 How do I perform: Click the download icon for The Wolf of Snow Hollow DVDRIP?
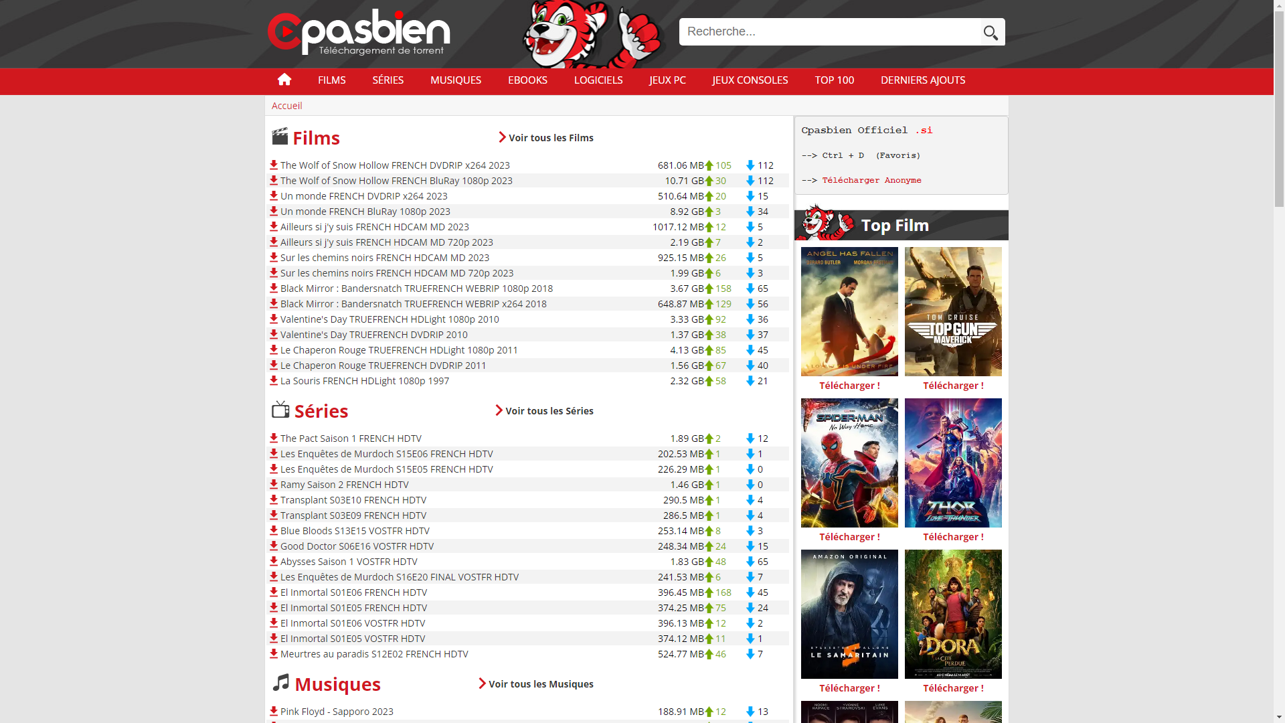(274, 165)
